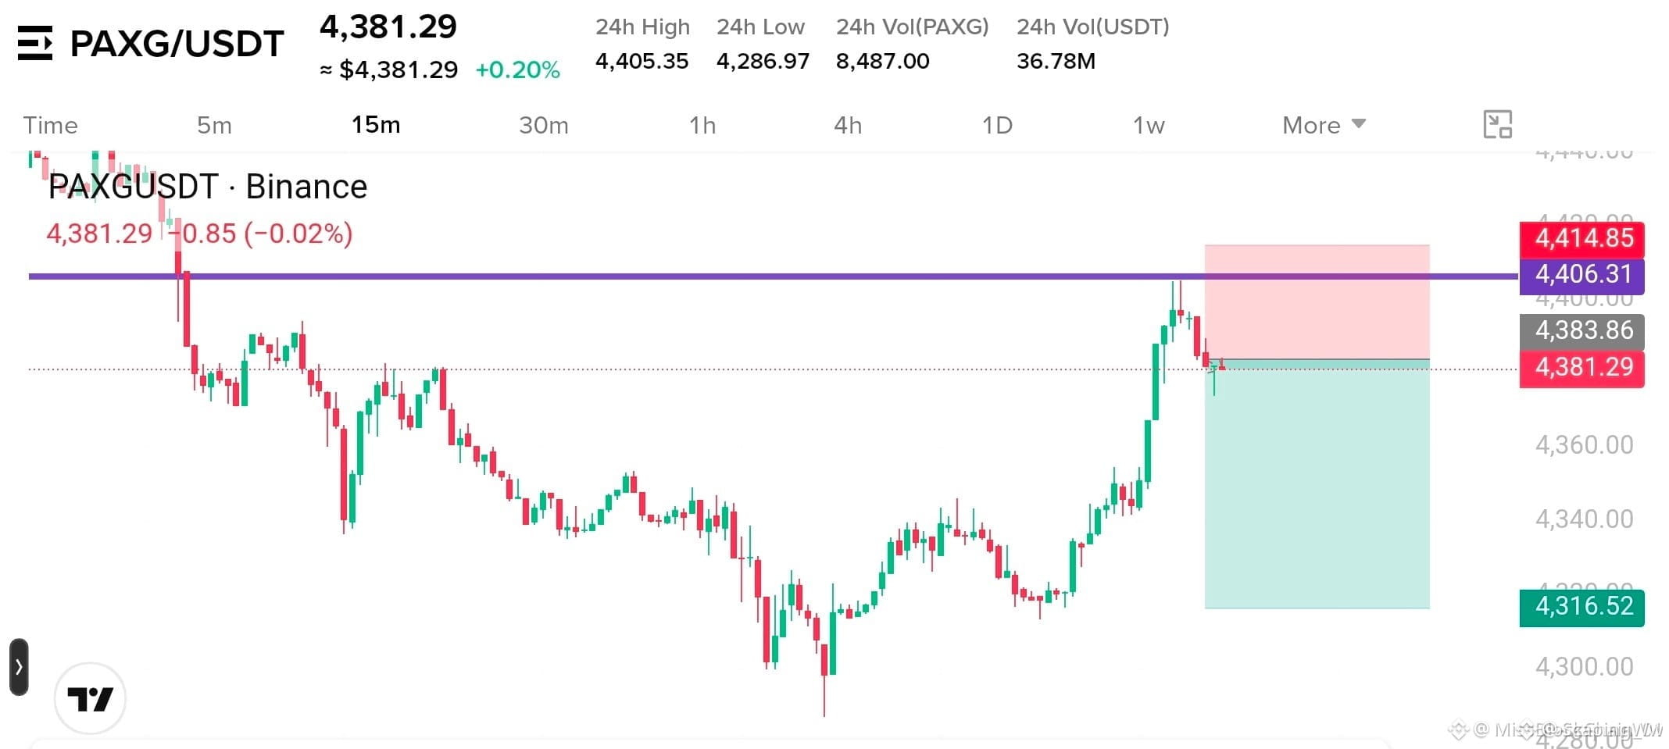Screen dimensions: 1669x749
Task: Click the red stop-loss zone of position
Action: coord(1317,301)
